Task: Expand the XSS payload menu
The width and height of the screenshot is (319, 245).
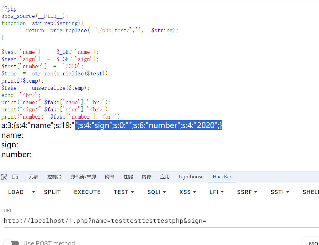Action: [188, 192]
